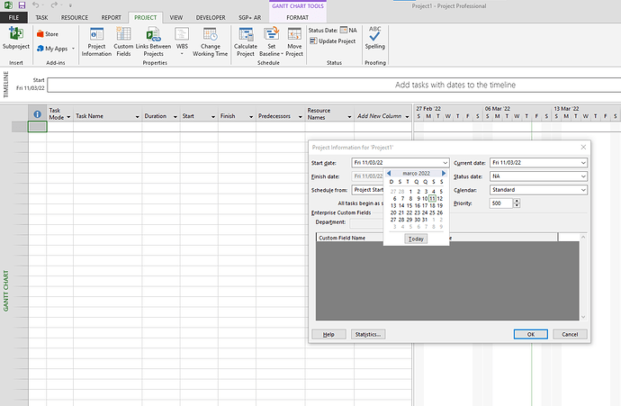Switch to the VIEW tab
Viewport: 621px width, 406px height.
point(176,17)
